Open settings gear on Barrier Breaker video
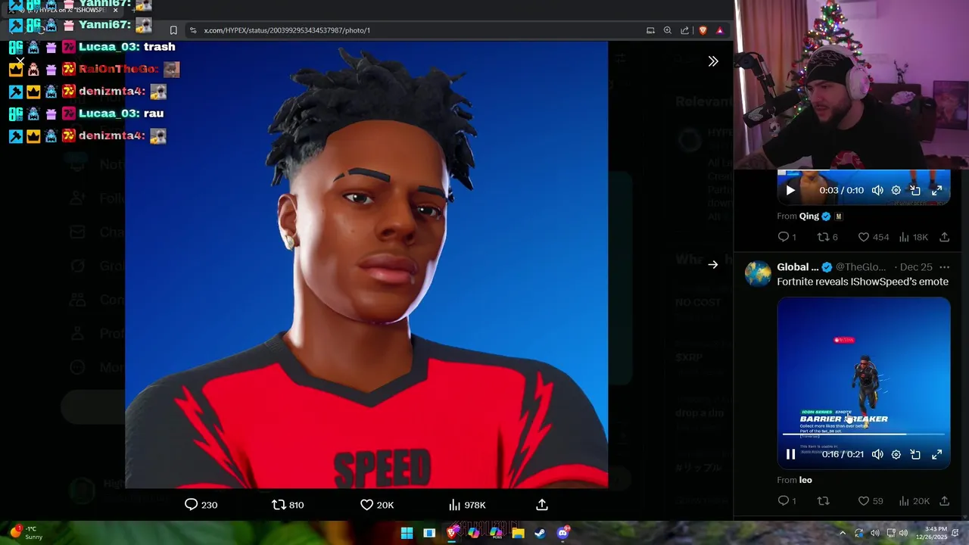 pos(896,454)
